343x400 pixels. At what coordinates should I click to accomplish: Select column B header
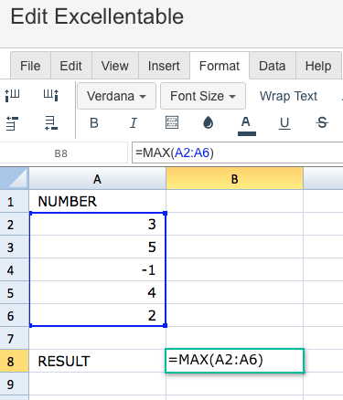[x=234, y=179]
